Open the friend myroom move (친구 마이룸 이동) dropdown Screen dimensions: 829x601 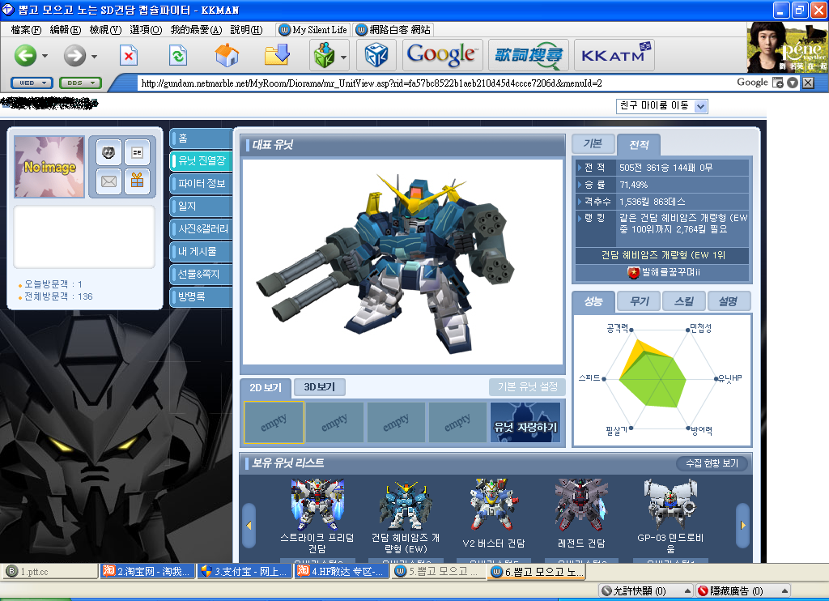pyautogui.click(x=662, y=106)
